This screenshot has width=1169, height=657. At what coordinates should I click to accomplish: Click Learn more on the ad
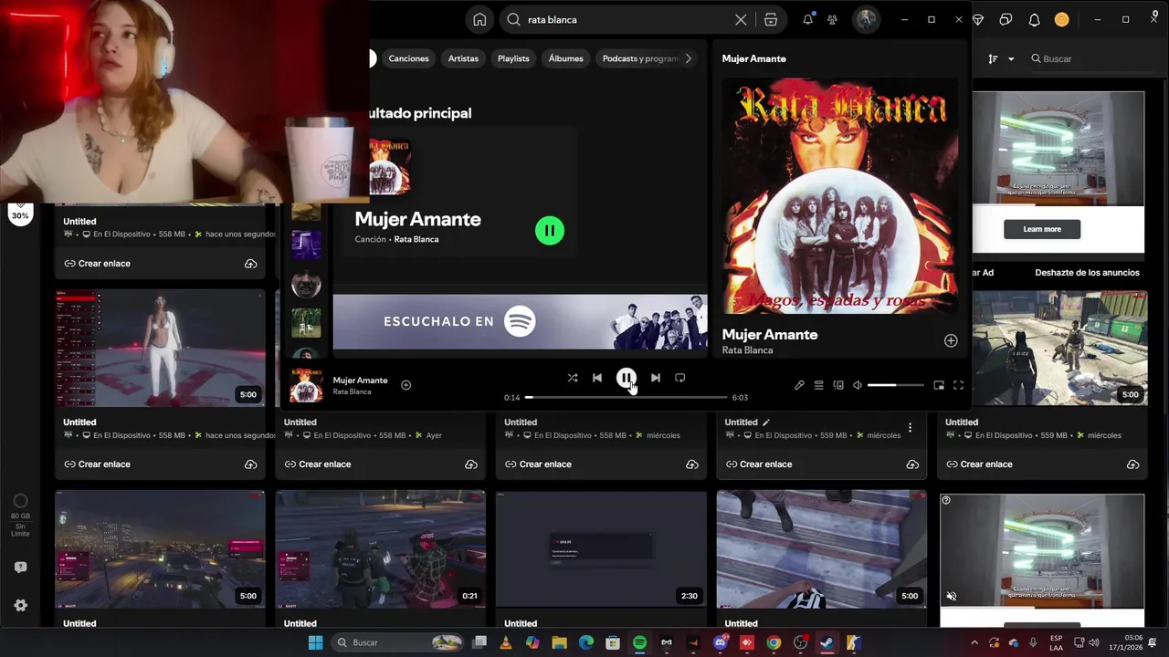point(1042,229)
